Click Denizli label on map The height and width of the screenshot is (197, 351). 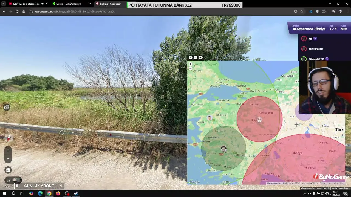240,155
